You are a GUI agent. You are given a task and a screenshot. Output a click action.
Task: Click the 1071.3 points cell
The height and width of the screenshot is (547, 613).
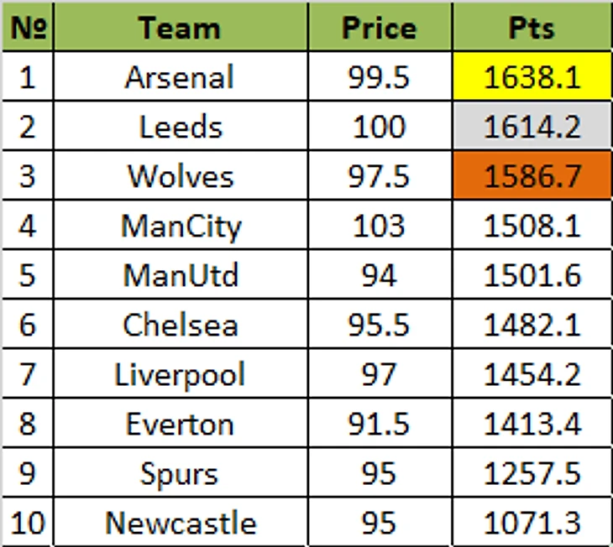[x=532, y=524]
